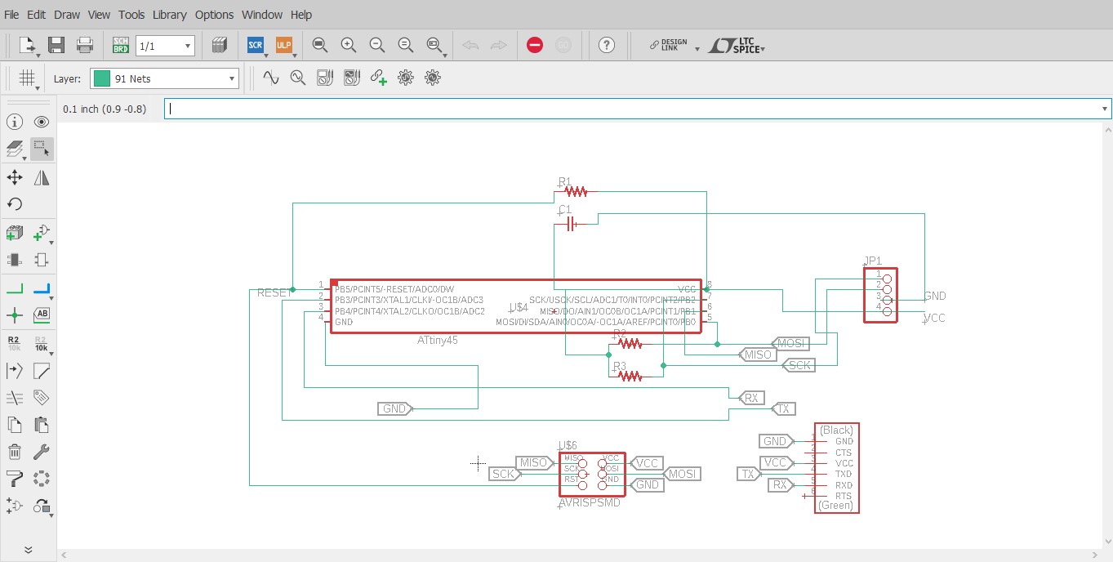Click the RESET net label
1113x562 pixels.
point(274,292)
